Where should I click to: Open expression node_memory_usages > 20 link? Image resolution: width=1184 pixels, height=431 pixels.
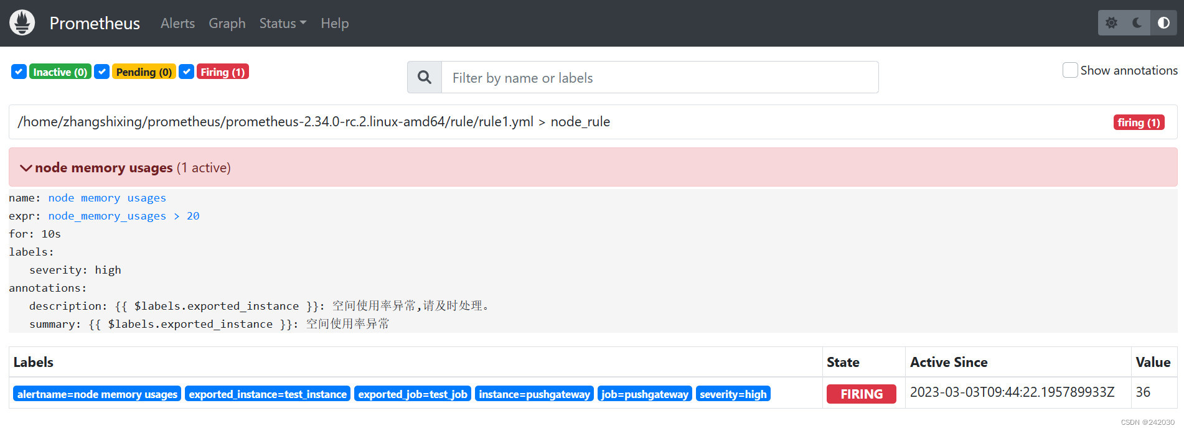pos(124,216)
